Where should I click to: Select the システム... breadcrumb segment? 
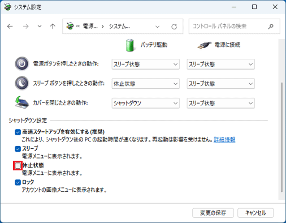[119, 26]
